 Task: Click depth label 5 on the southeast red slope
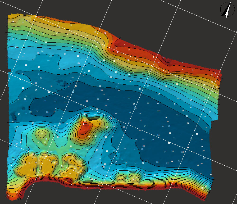click(x=188, y=189)
